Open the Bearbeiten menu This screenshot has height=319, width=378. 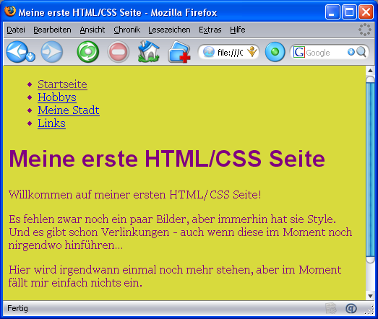[52, 30]
